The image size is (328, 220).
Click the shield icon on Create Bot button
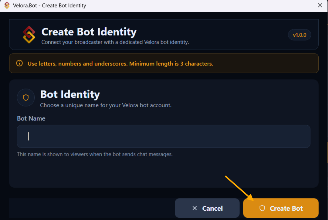pos(262,208)
